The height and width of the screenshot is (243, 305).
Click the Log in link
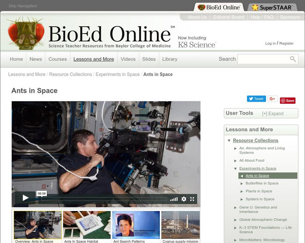click(x=271, y=43)
